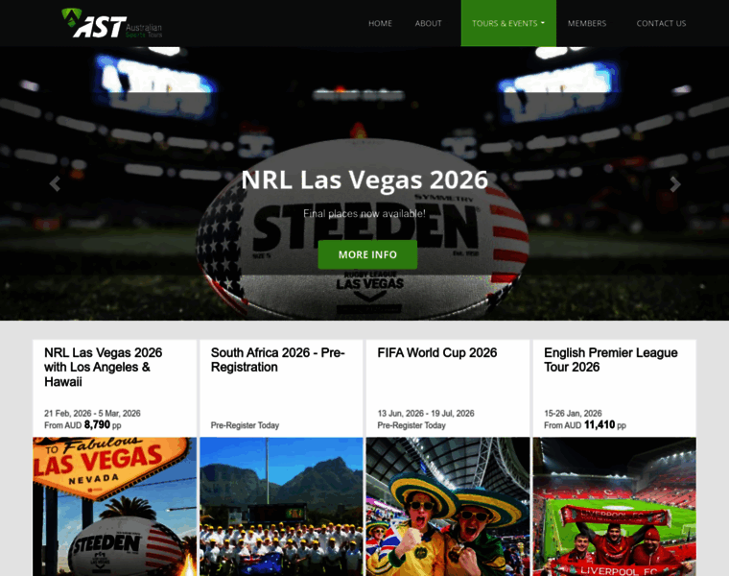Click the green More Info button
The width and height of the screenshot is (729, 576).
[367, 254]
